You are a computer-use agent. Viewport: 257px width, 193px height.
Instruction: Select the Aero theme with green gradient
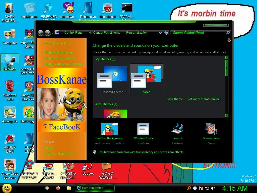pos(115,113)
